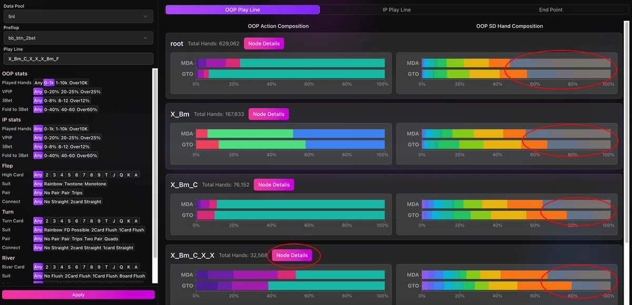Click teal segment of root MDA action bar

coord(312,63)
